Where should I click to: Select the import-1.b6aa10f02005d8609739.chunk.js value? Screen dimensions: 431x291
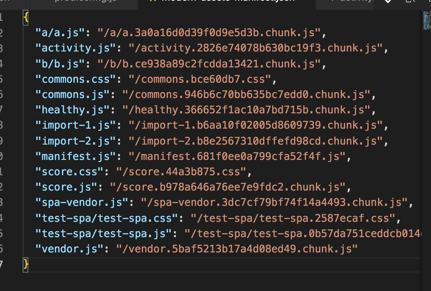click(x=256, y=125)
